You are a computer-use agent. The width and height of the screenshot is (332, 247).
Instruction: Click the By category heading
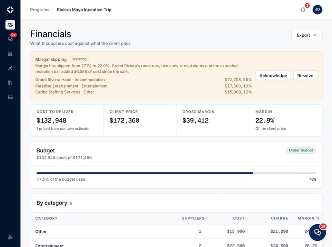pos(52,203)
